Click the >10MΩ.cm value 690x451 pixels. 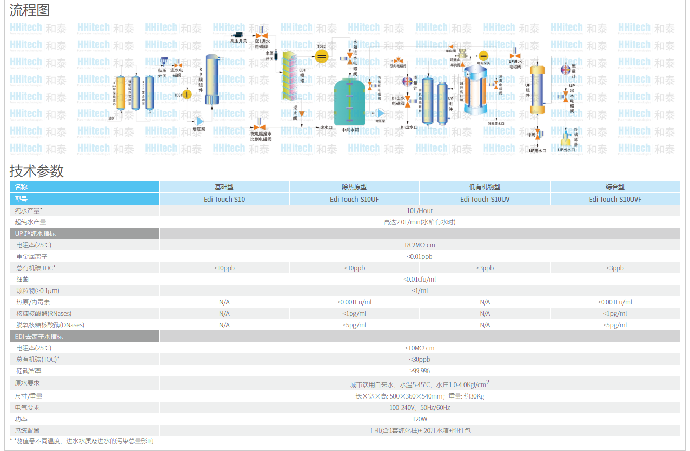(x=420, y=348)
